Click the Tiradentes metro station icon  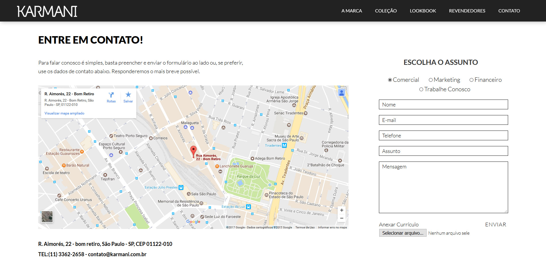point(284,145)
